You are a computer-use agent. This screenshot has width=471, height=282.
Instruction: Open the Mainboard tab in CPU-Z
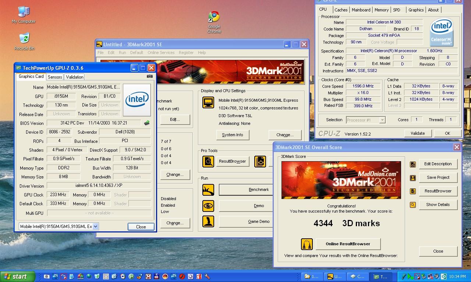click(x=361, y=10)
